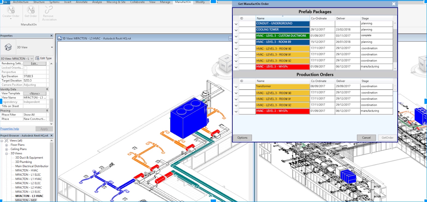Select MFACTON - L2 HVAC view
427x202 pixels.
[x=28, y=187]
